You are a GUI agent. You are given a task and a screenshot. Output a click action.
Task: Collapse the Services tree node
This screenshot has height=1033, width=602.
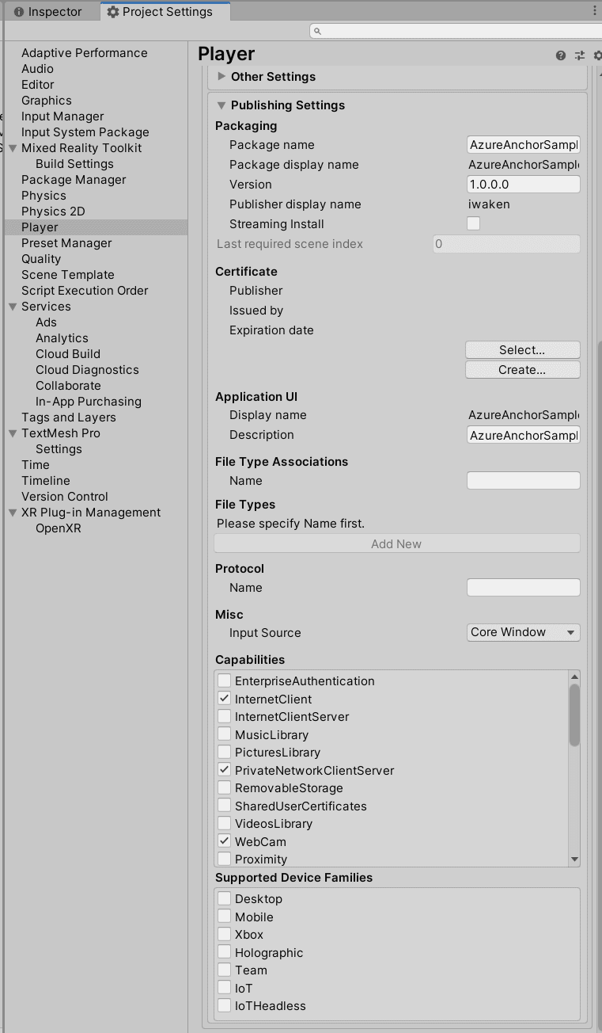[x=13, y=307]
